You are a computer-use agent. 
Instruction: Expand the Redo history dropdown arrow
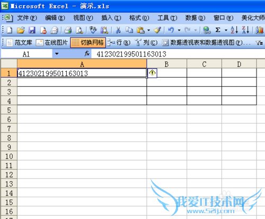point(196,30)
